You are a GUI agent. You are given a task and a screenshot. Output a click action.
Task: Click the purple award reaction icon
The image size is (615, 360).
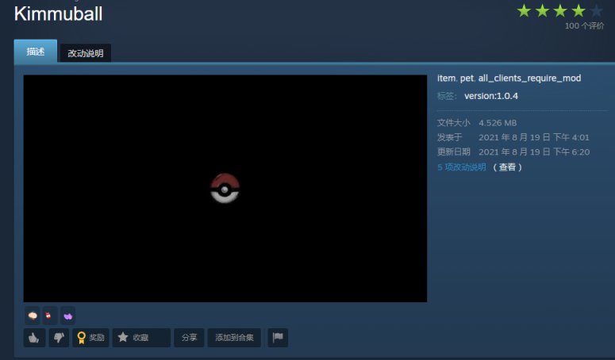click(x=68, y=316)
